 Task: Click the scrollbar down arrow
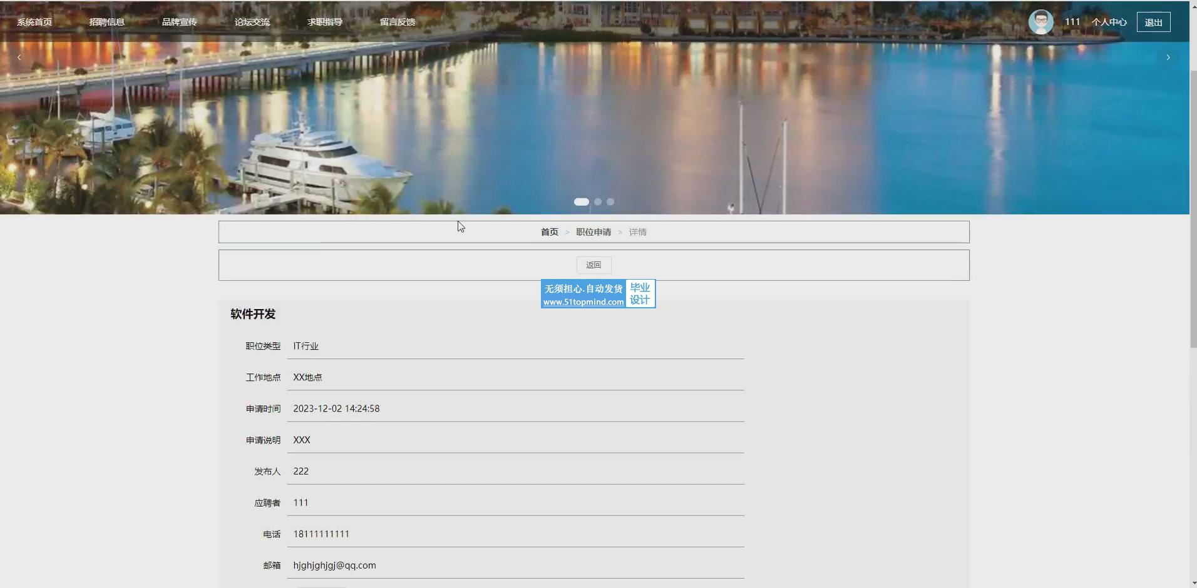tap(1193, 584)
